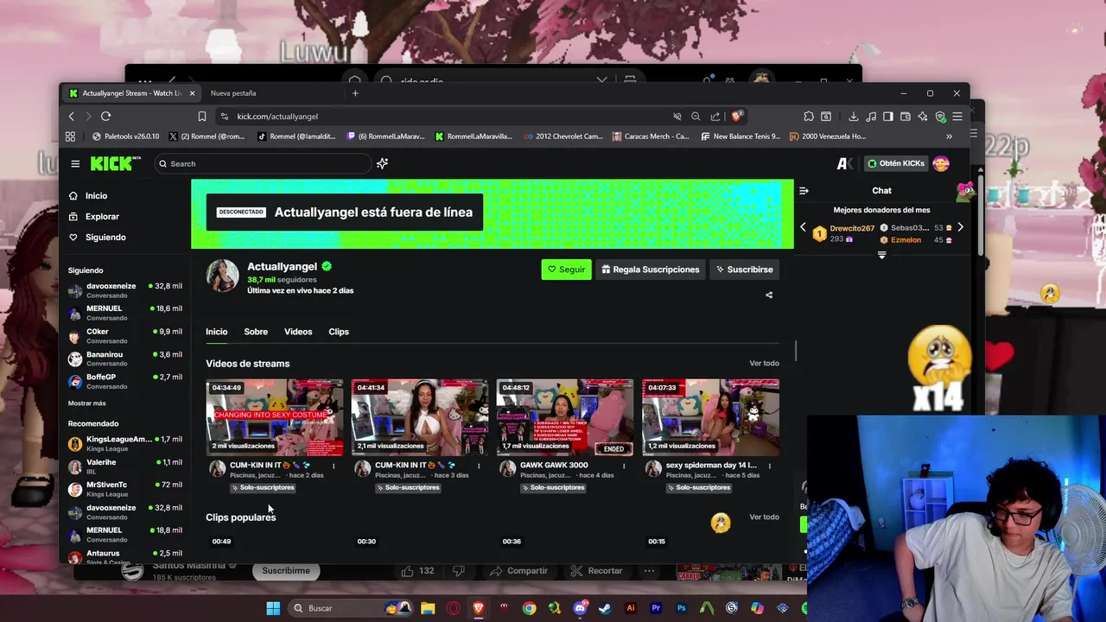The image size is (1106, 622).
Task: Open the Kick hamburger menu
Action: click(75, 163)
